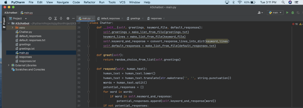Open the Code menu
Screen dimensions: 303x108
pos(76,2)
